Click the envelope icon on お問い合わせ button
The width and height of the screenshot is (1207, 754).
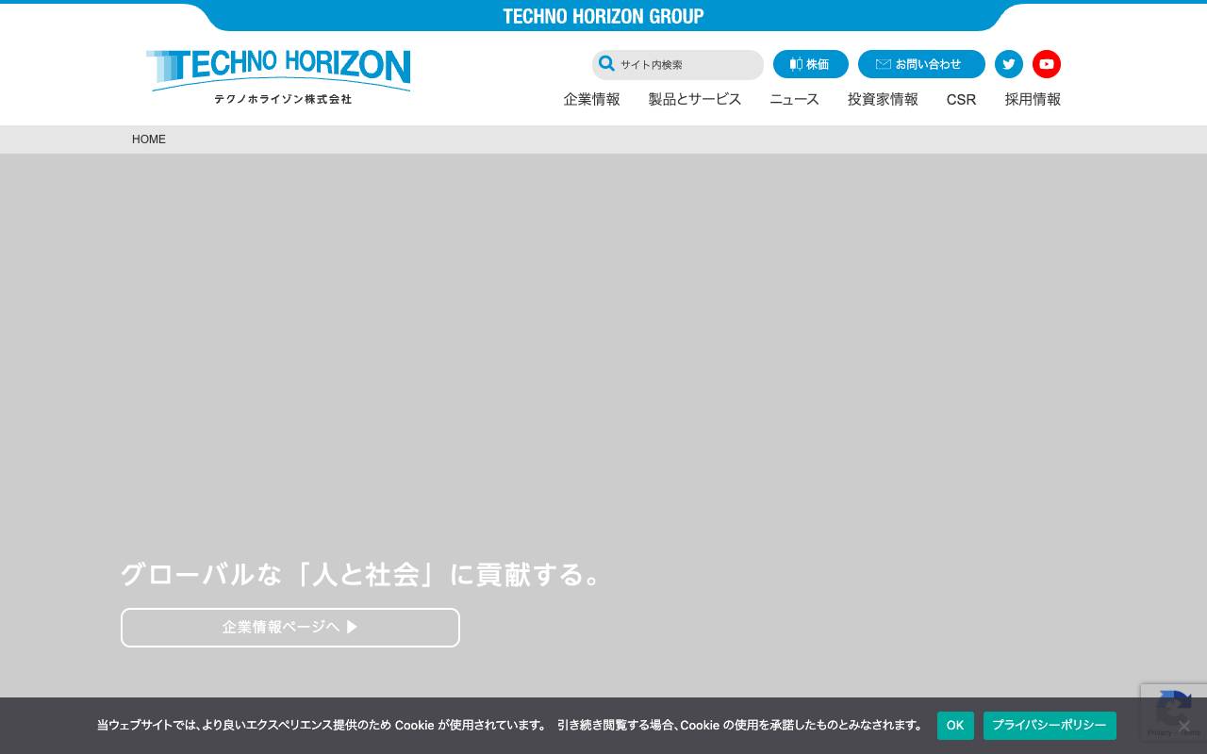click(884, 64)
